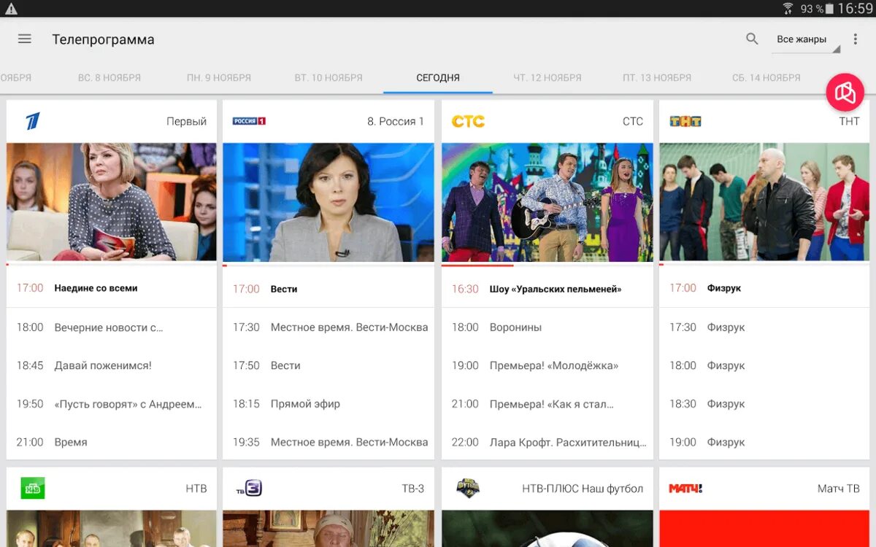Select 17:00 Вести current program

[x=328, y=289]
